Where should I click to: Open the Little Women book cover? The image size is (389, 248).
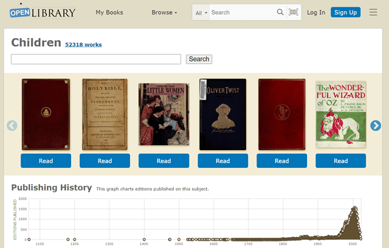[x=164, y=114]
